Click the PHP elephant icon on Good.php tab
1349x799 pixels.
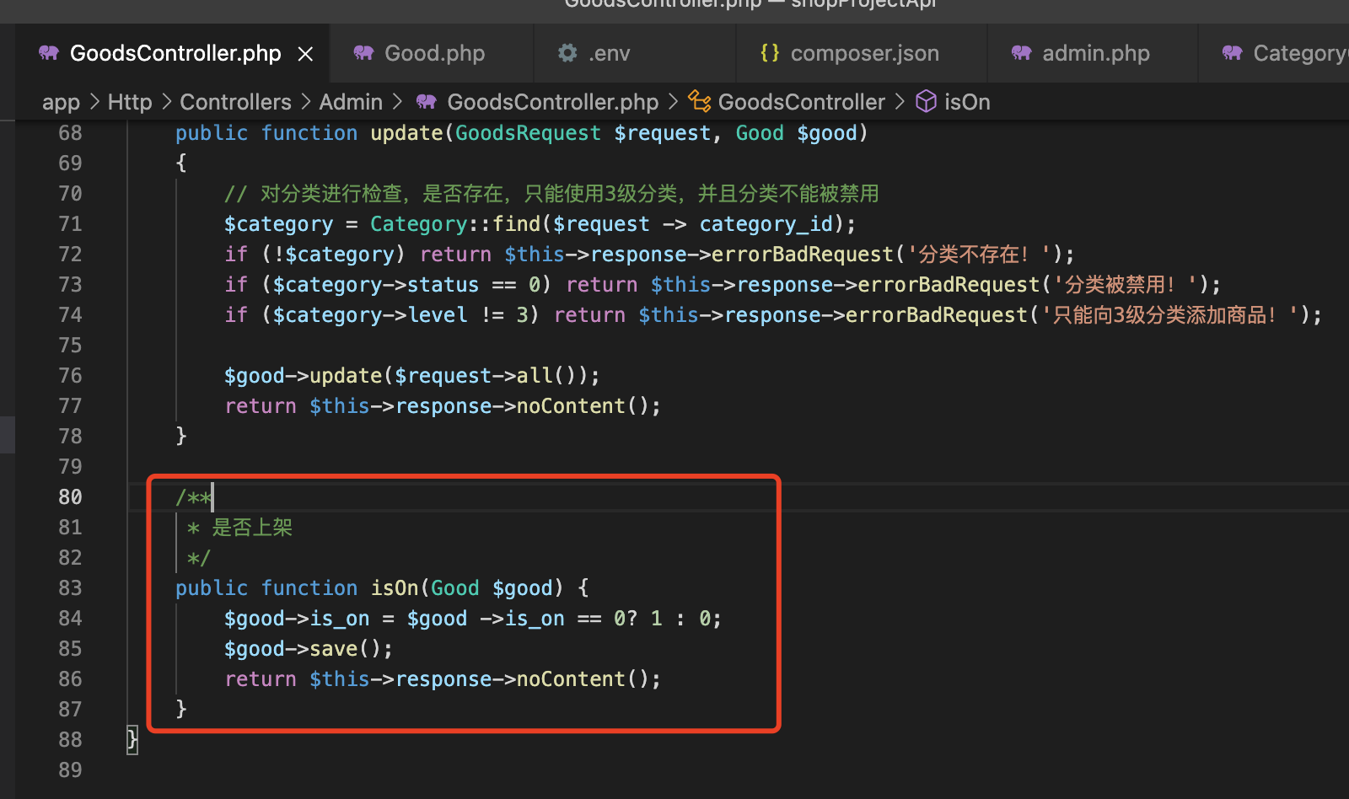point(363,53)
